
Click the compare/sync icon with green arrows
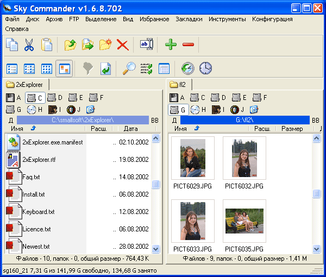pos(146,68)
